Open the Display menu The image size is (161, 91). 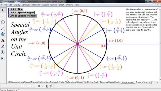tap(17, 5)
